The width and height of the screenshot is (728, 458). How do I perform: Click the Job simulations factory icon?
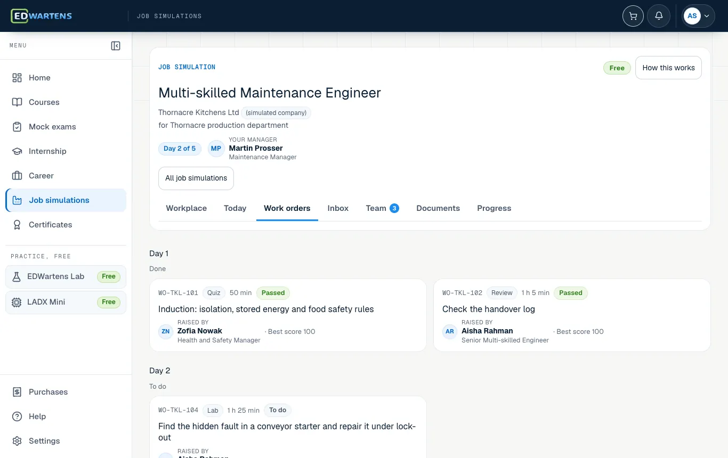[x=17, y=200]
